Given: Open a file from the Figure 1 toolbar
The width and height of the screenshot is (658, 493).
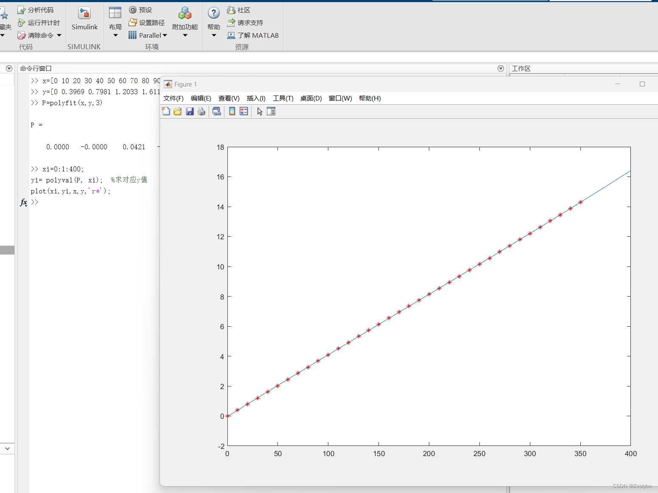Looking at the screenshot, I should (x=178, y=111).
